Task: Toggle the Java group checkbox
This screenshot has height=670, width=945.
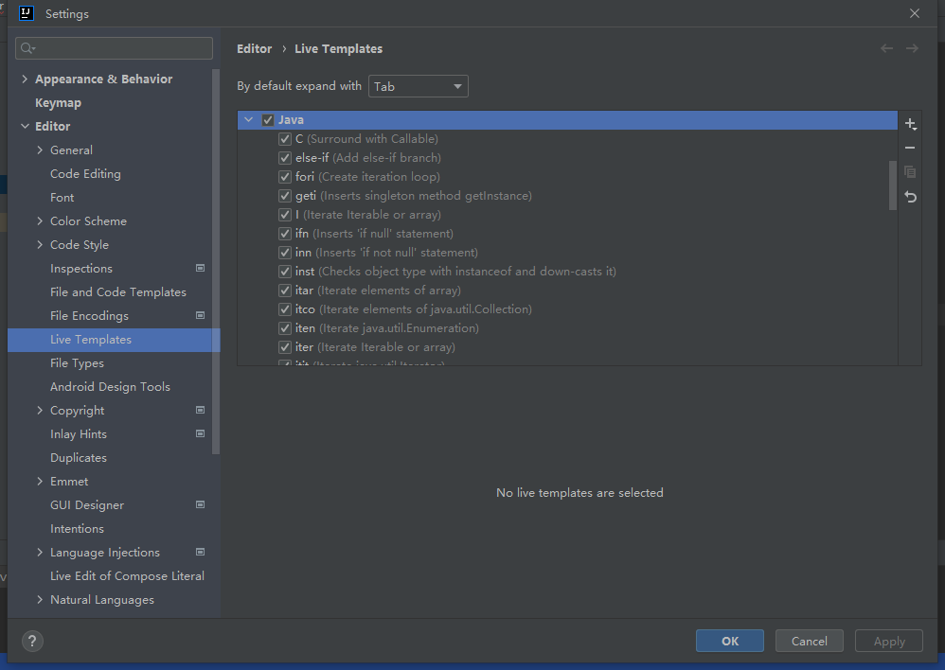Action: pos(268,120)
